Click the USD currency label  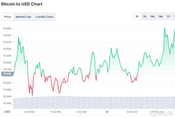pyautogui.click(x=7, y=112)
